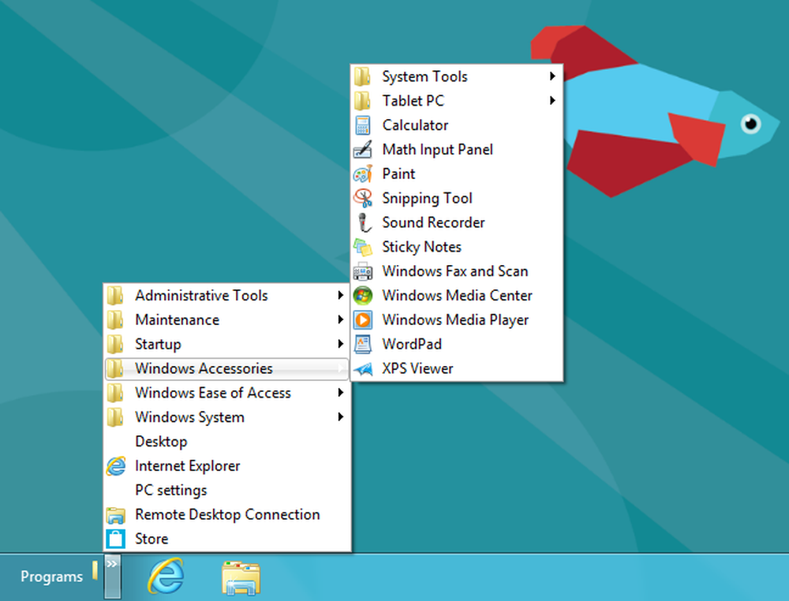Open Sticky Notes icon
Image resolution: width=789 pixels, height=601 pixels.
pos(363,247)
